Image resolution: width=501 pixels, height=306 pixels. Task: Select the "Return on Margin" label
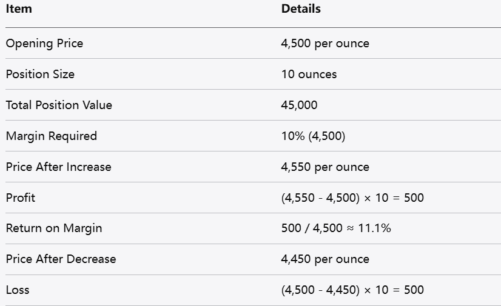54,228
